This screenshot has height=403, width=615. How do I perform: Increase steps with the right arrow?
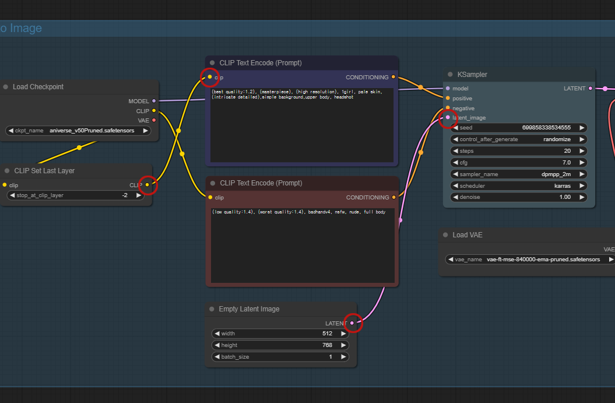582,150
